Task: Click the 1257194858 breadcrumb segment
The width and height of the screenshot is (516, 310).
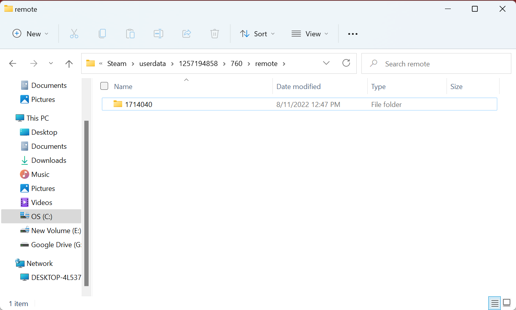Action: pos(198,64)
